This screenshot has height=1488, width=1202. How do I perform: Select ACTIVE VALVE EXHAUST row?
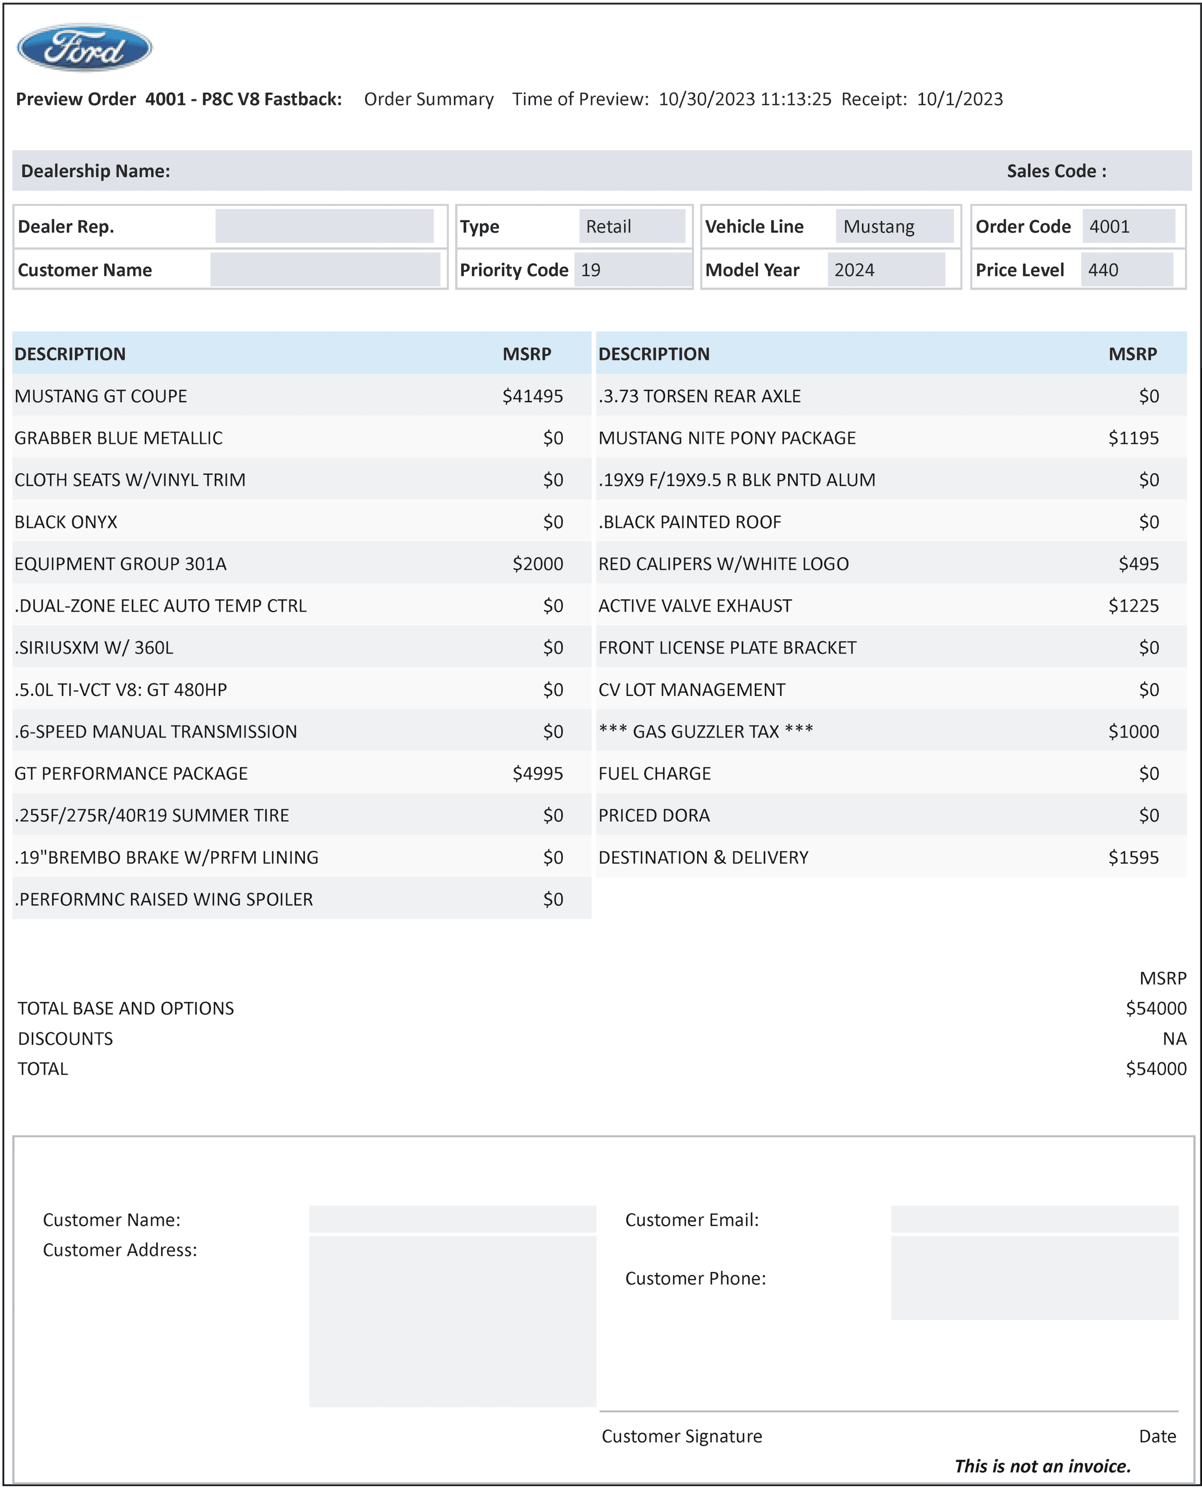point(891,605)
